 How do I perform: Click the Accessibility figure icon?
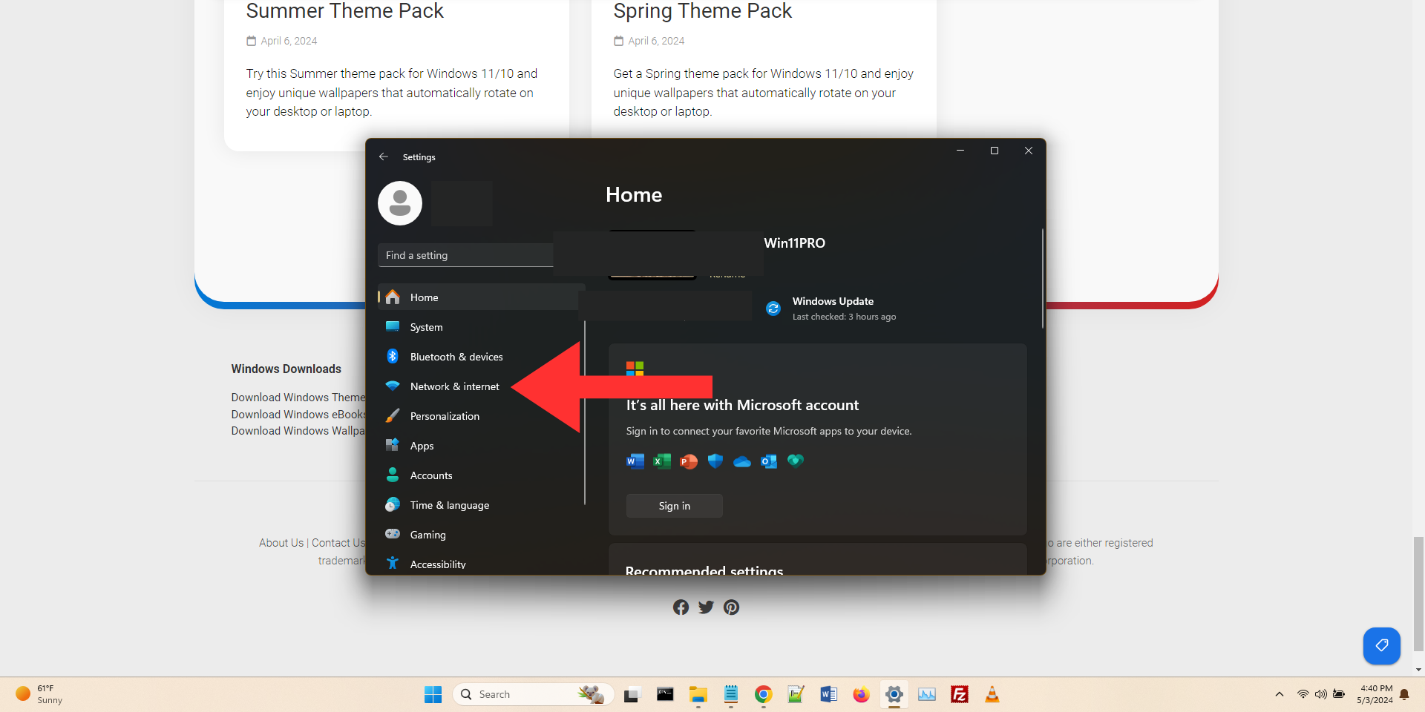tap(393, 564)
